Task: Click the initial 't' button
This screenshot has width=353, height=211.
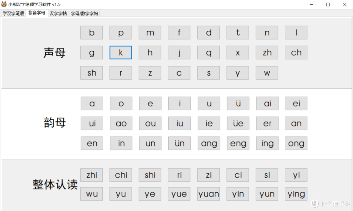Action: click(x=238, y=33)
